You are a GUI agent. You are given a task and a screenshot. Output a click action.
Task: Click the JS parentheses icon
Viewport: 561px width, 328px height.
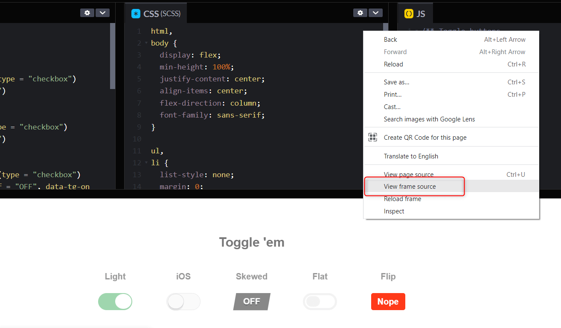409,14
